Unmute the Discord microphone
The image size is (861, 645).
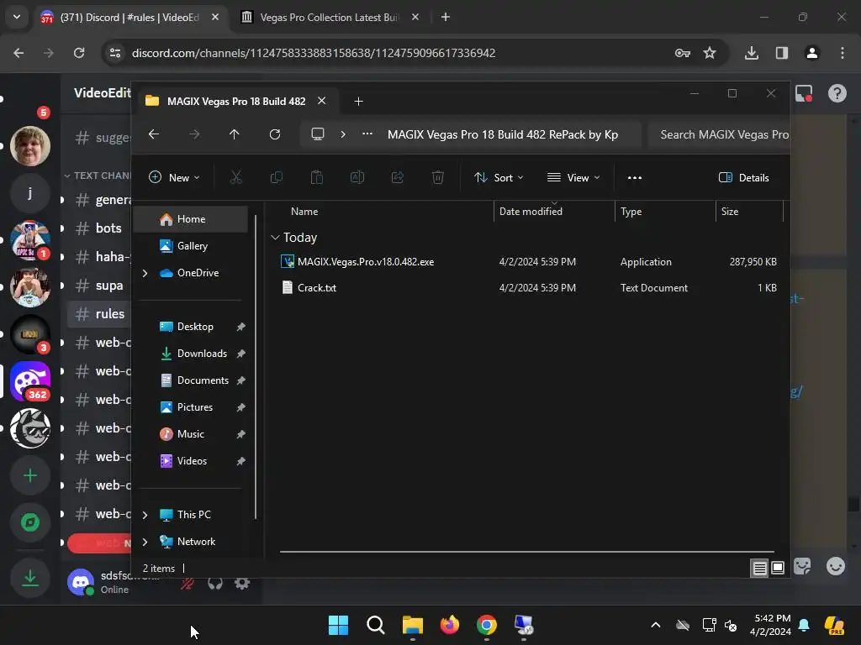click(x=188, y=583)
